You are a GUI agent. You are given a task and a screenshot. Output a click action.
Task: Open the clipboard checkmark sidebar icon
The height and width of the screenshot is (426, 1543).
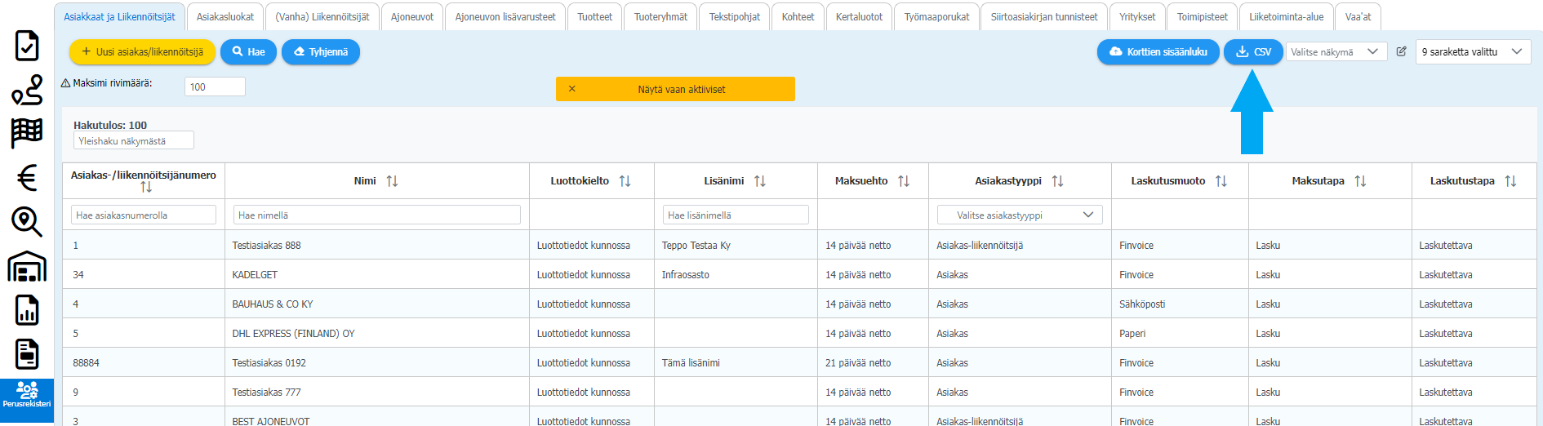coord(27,46)
